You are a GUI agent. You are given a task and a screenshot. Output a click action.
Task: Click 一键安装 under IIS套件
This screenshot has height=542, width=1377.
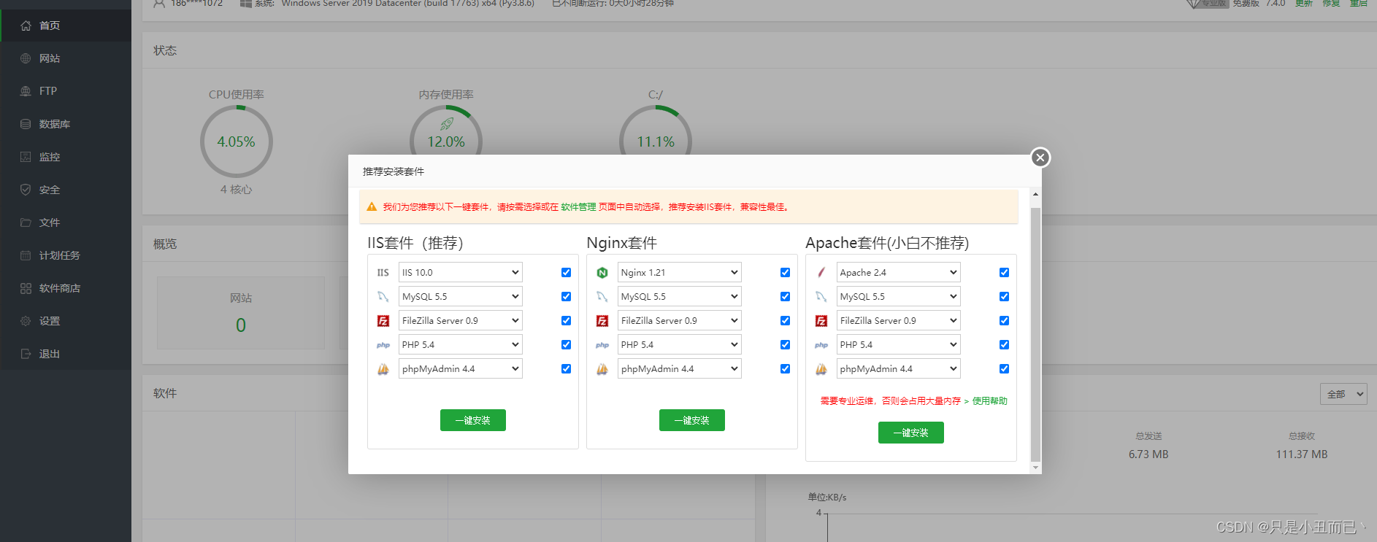(473, 420)
